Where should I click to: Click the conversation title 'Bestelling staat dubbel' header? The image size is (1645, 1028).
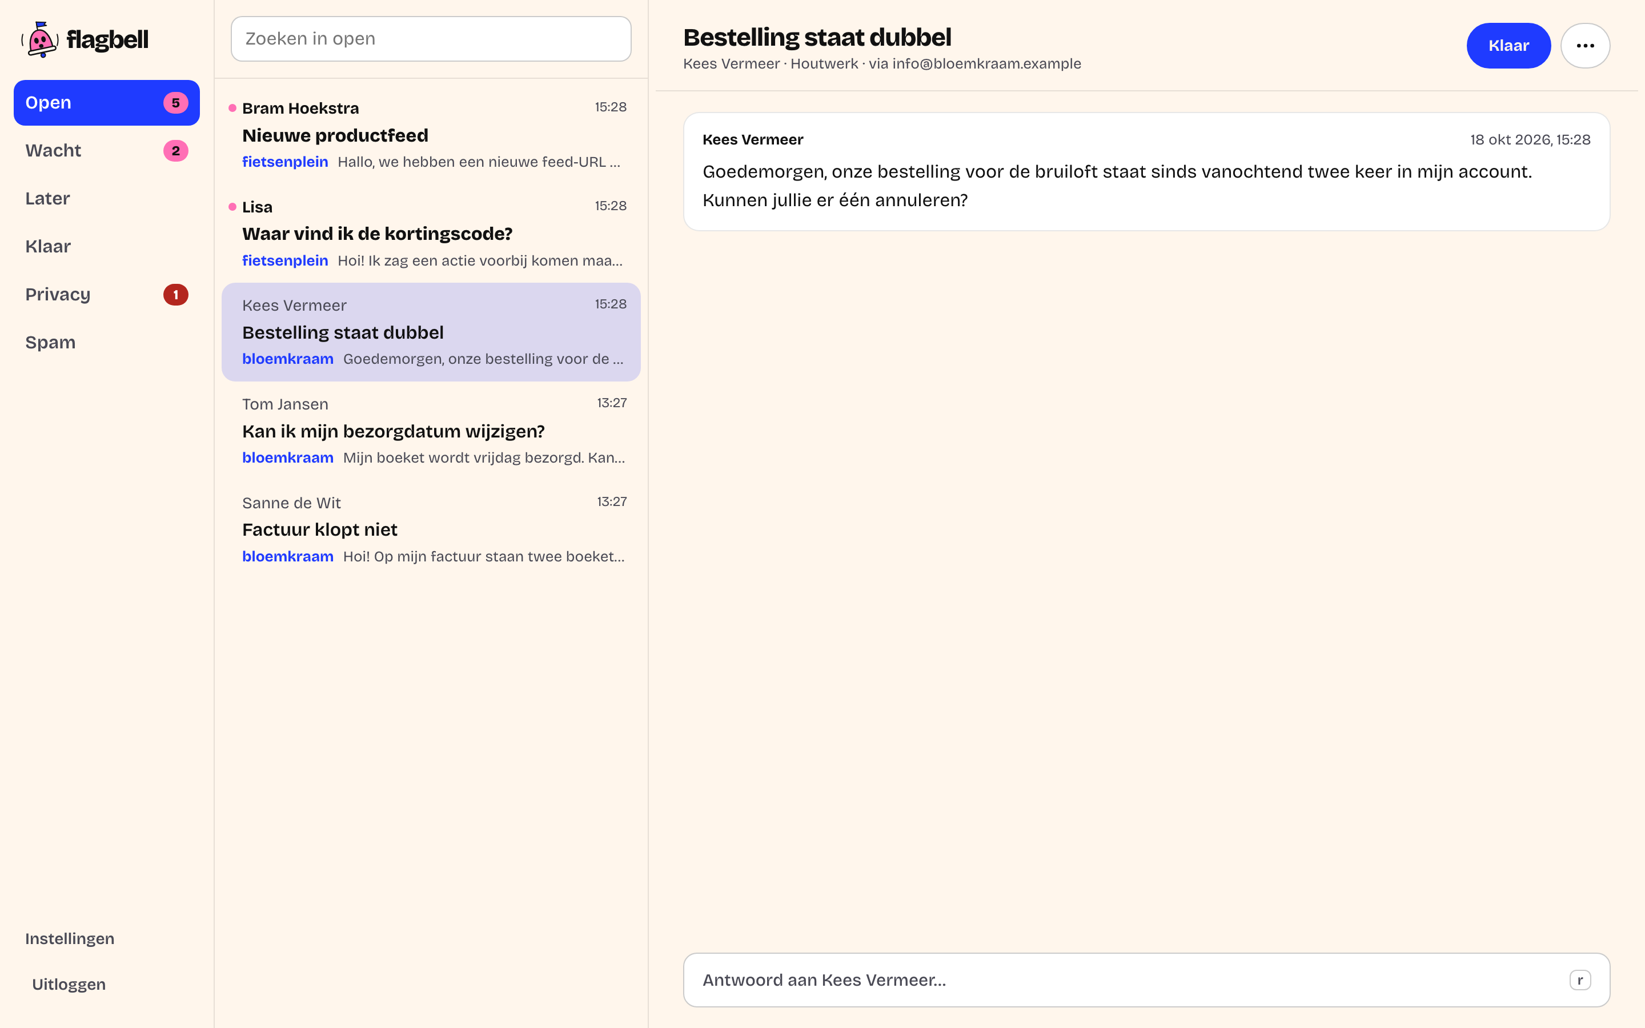(817, 37)
